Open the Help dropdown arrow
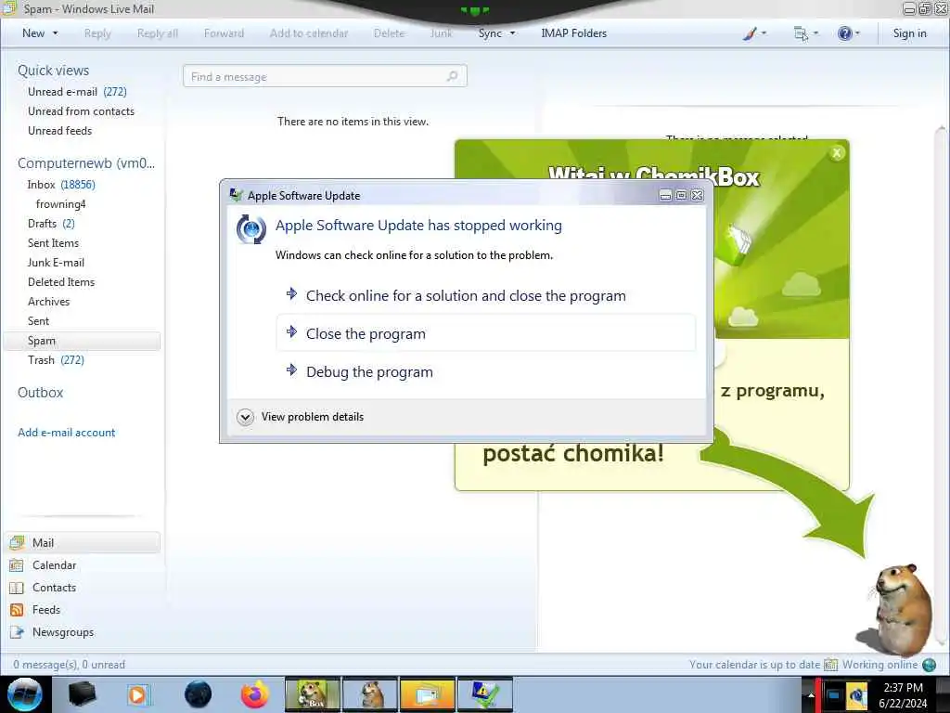This screenshot has height=713, width=950. [857, 33]
